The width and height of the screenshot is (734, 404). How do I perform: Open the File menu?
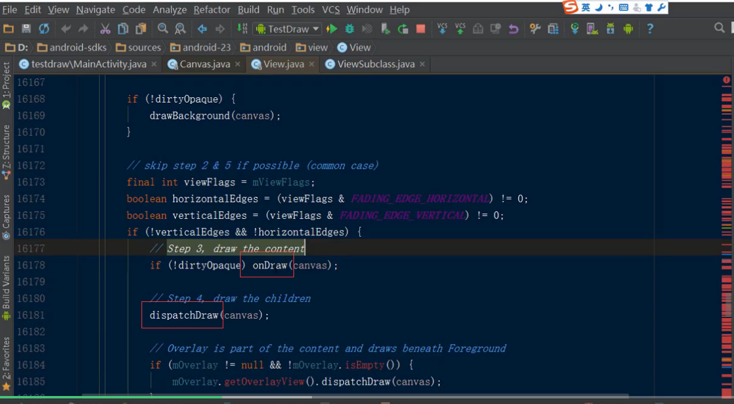pyautogui.click(x=9, y=9)
